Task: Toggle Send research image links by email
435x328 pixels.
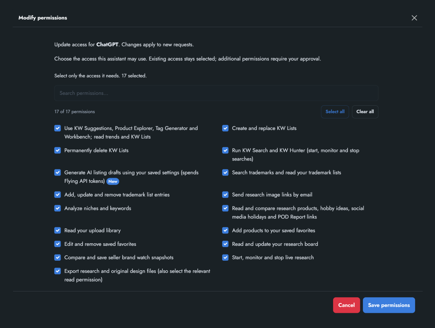Action: [x=225, y=195]
